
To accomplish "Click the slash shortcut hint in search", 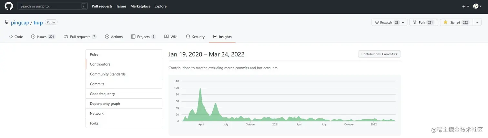I will [x=84, y=6].
